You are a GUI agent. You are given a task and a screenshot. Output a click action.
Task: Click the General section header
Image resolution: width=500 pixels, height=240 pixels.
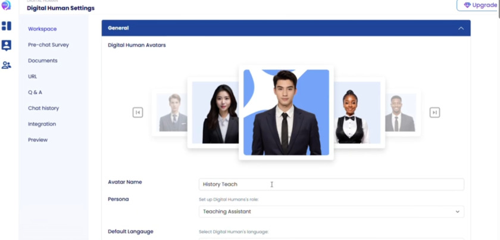286,28
